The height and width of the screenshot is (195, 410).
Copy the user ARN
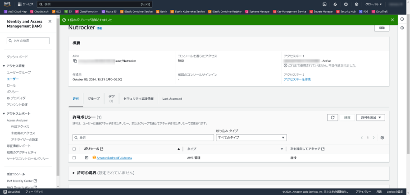point(75,61)
